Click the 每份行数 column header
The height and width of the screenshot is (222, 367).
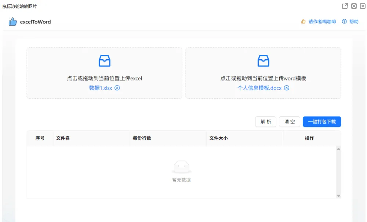click(x=168, y=138)
